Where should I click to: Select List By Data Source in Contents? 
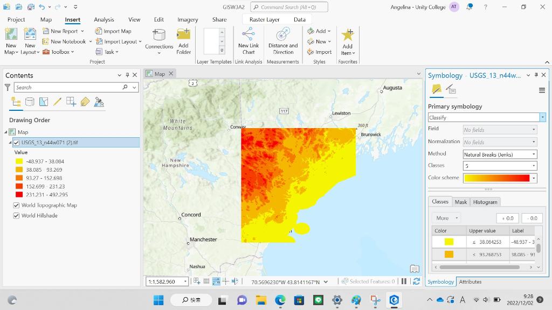click(30, 102)
